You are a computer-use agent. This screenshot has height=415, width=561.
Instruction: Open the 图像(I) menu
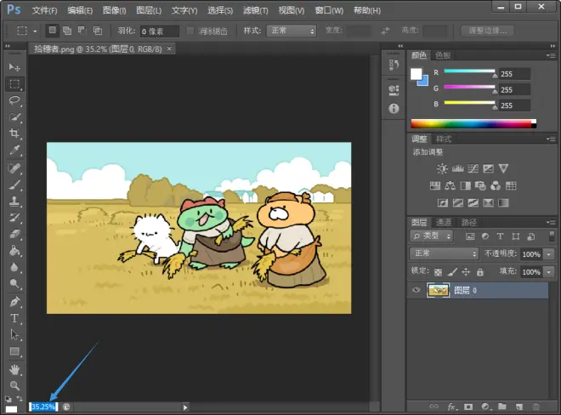click(115, 11)
